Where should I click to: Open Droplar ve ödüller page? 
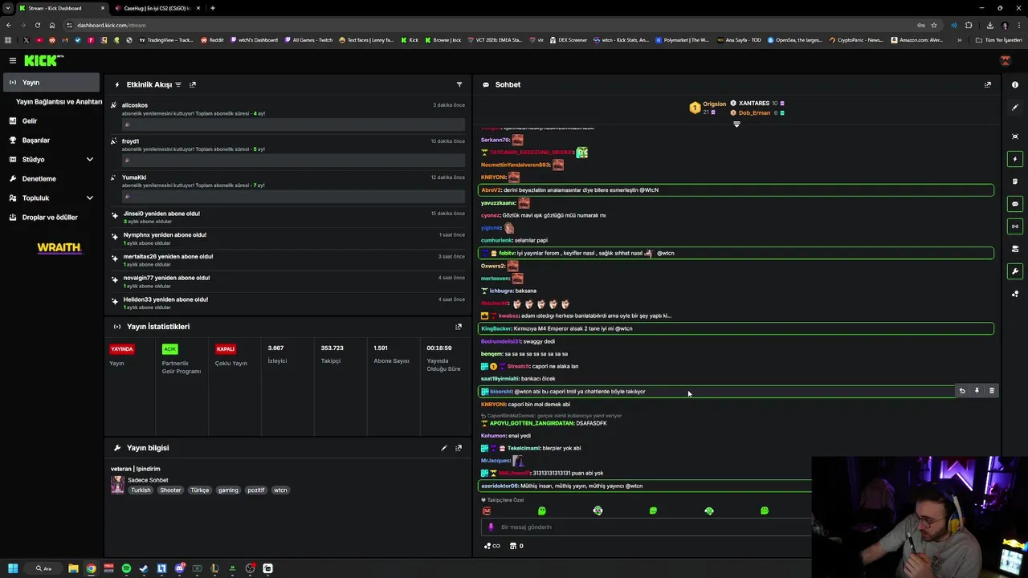50,218
